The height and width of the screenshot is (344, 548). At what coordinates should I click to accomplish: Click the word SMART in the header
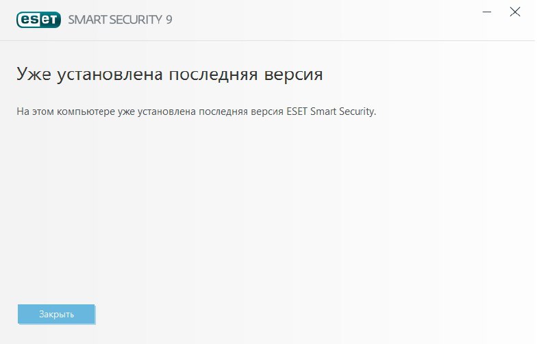pos(88,20)
